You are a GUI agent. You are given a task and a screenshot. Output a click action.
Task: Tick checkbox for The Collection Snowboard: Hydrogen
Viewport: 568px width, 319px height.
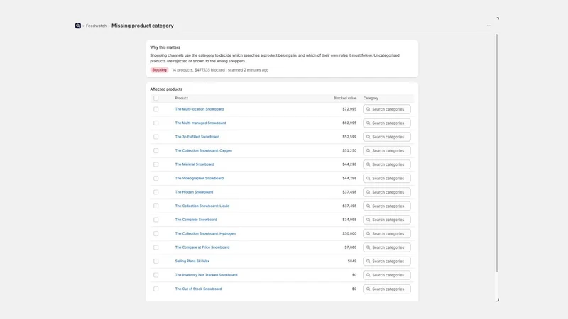155,234
